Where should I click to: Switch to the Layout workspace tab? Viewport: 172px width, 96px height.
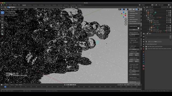click(x=24, y=5)
